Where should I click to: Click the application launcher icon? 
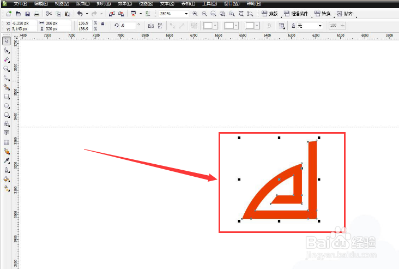[134, 14]
